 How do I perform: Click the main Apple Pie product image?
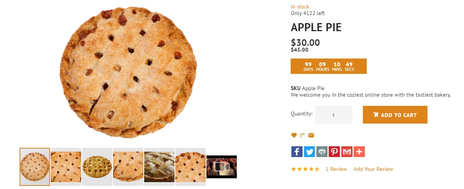pyautogui.click(x=128, y=72)
